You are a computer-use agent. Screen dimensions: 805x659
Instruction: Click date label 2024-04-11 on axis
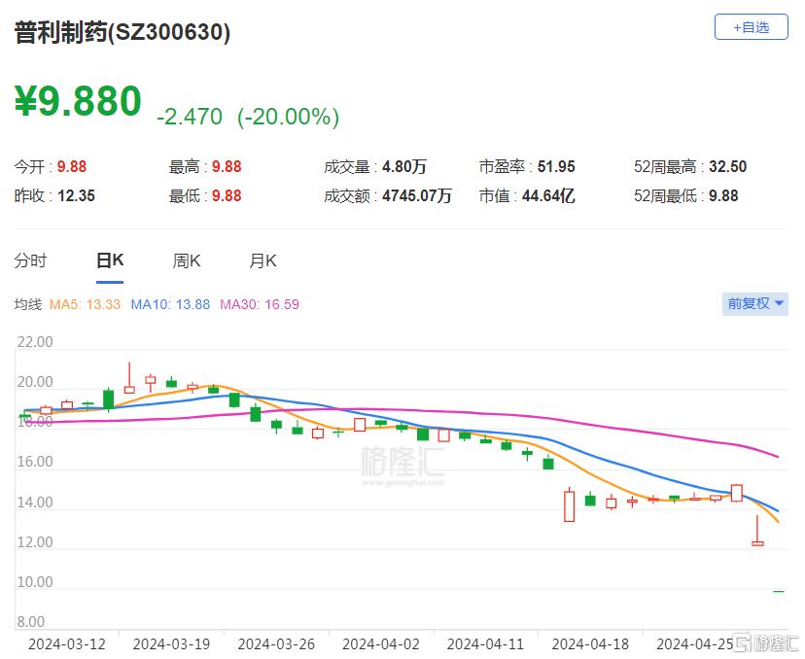(486, 643)
